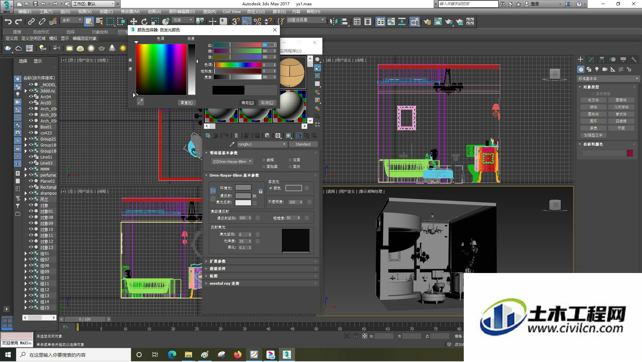Open the 渲染(R) menu
Viewport: 642px width, 362px height.
tap(209, 11)
